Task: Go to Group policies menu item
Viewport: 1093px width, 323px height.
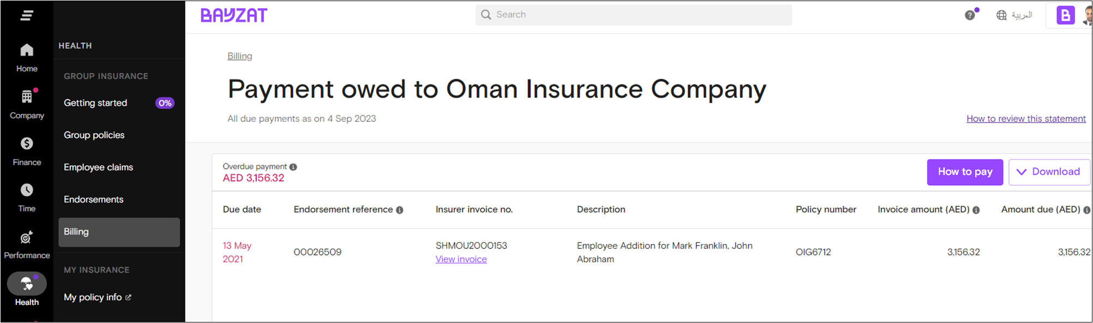Action: pyautogui.click(x=94, y=135)
